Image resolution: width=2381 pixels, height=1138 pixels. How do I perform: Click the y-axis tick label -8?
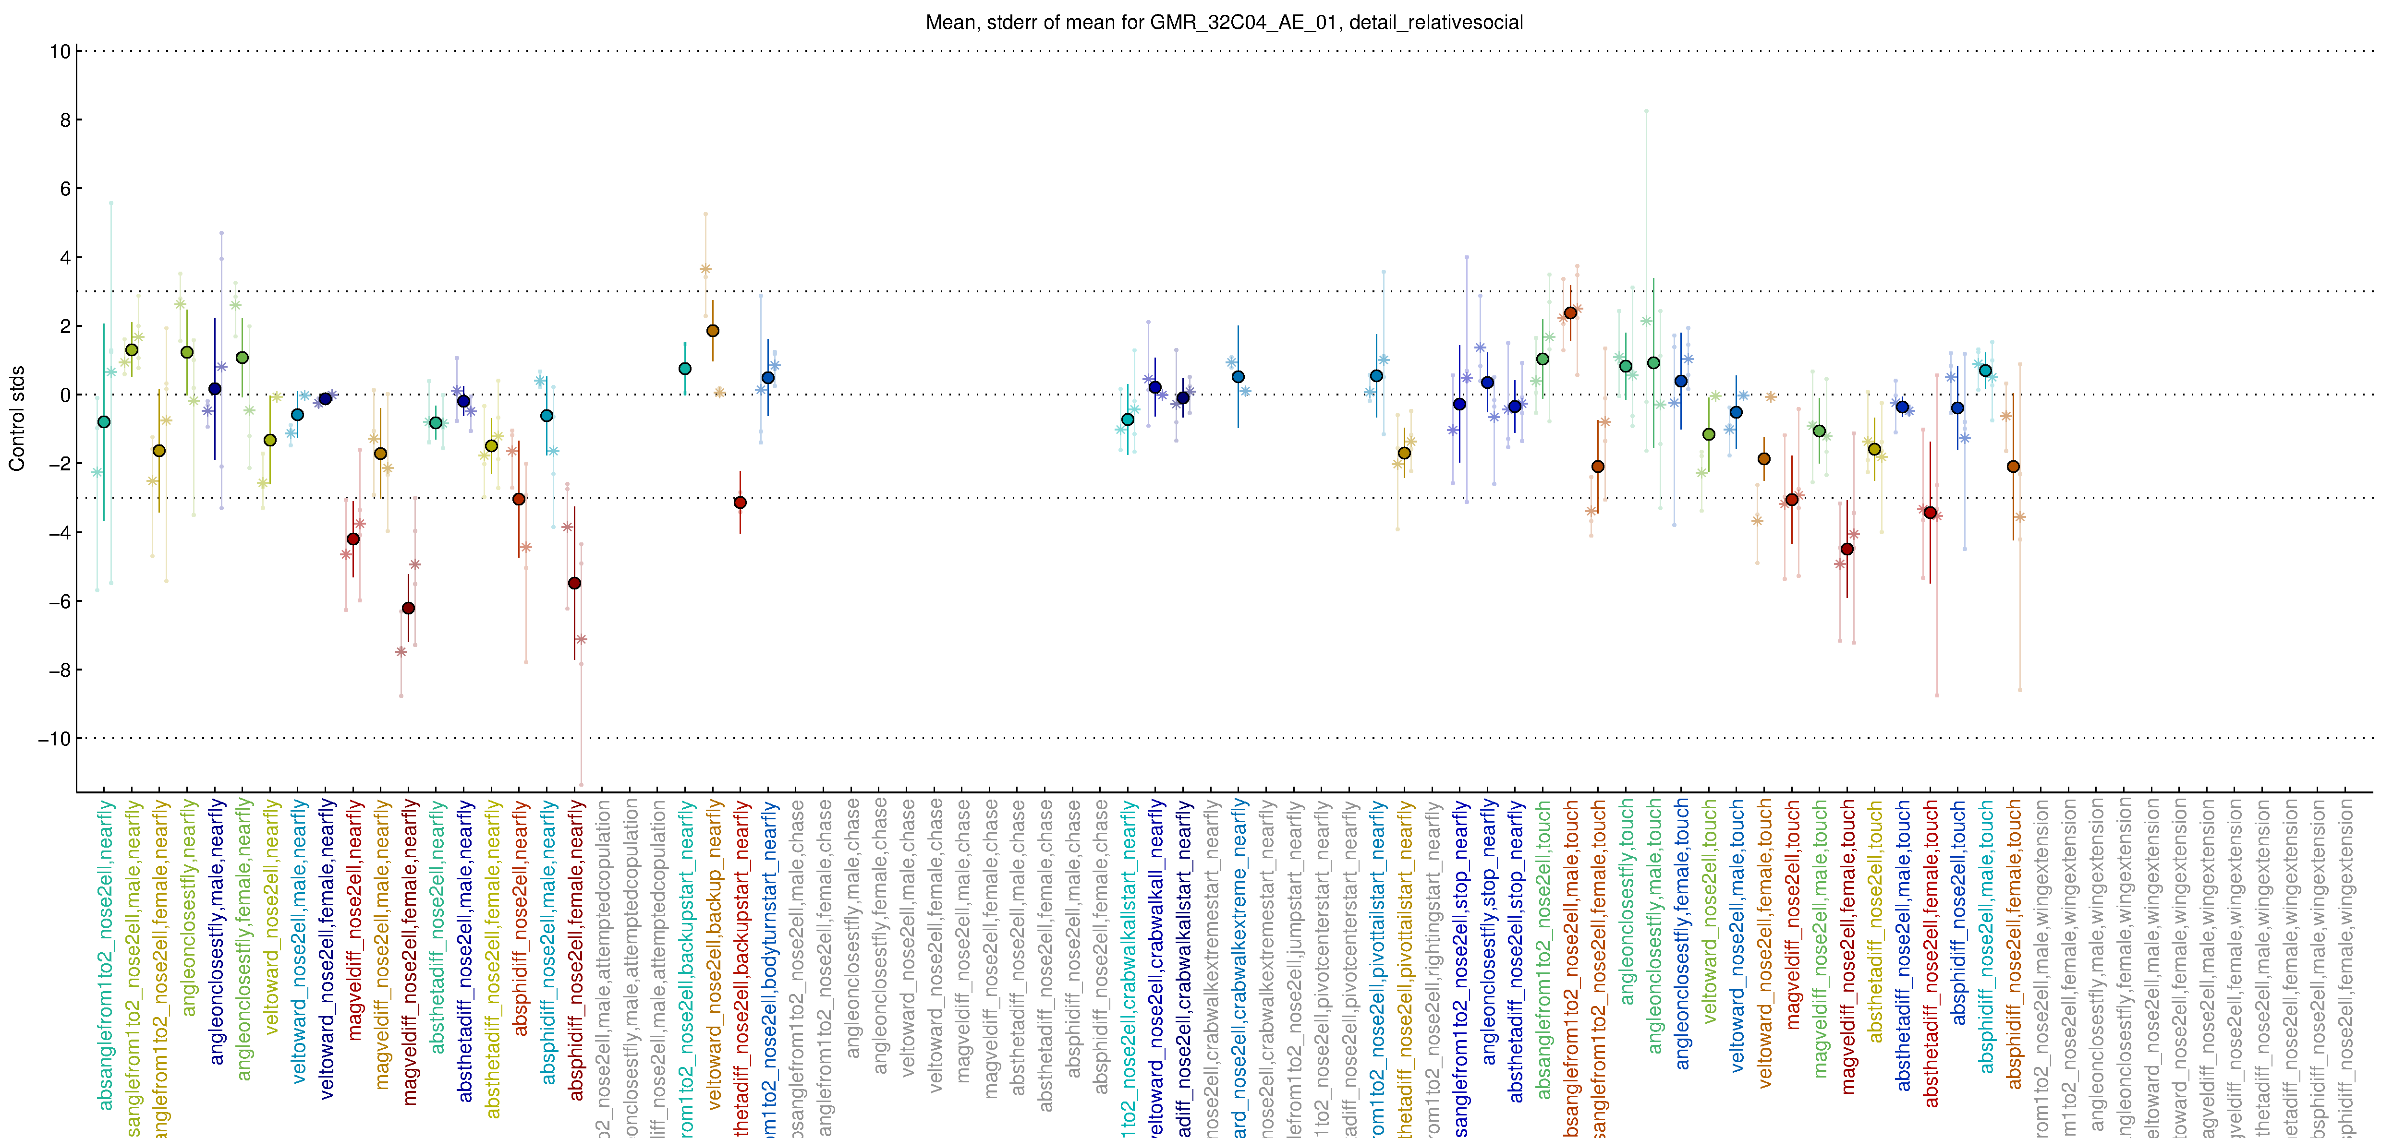60,670
